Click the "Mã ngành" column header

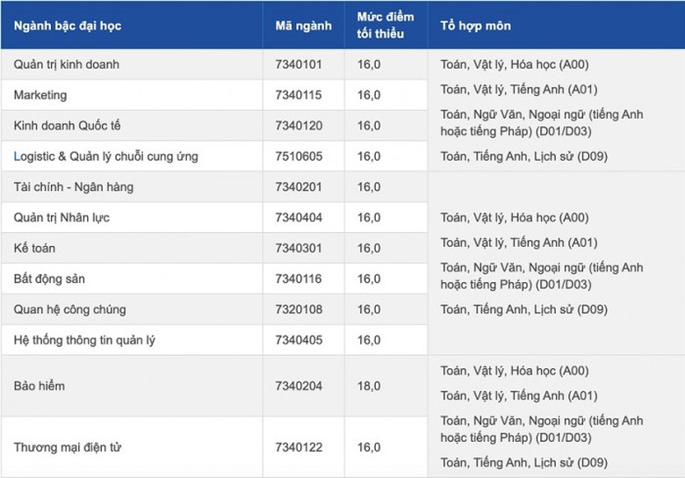pyautogui.click(x=303, y=25)
